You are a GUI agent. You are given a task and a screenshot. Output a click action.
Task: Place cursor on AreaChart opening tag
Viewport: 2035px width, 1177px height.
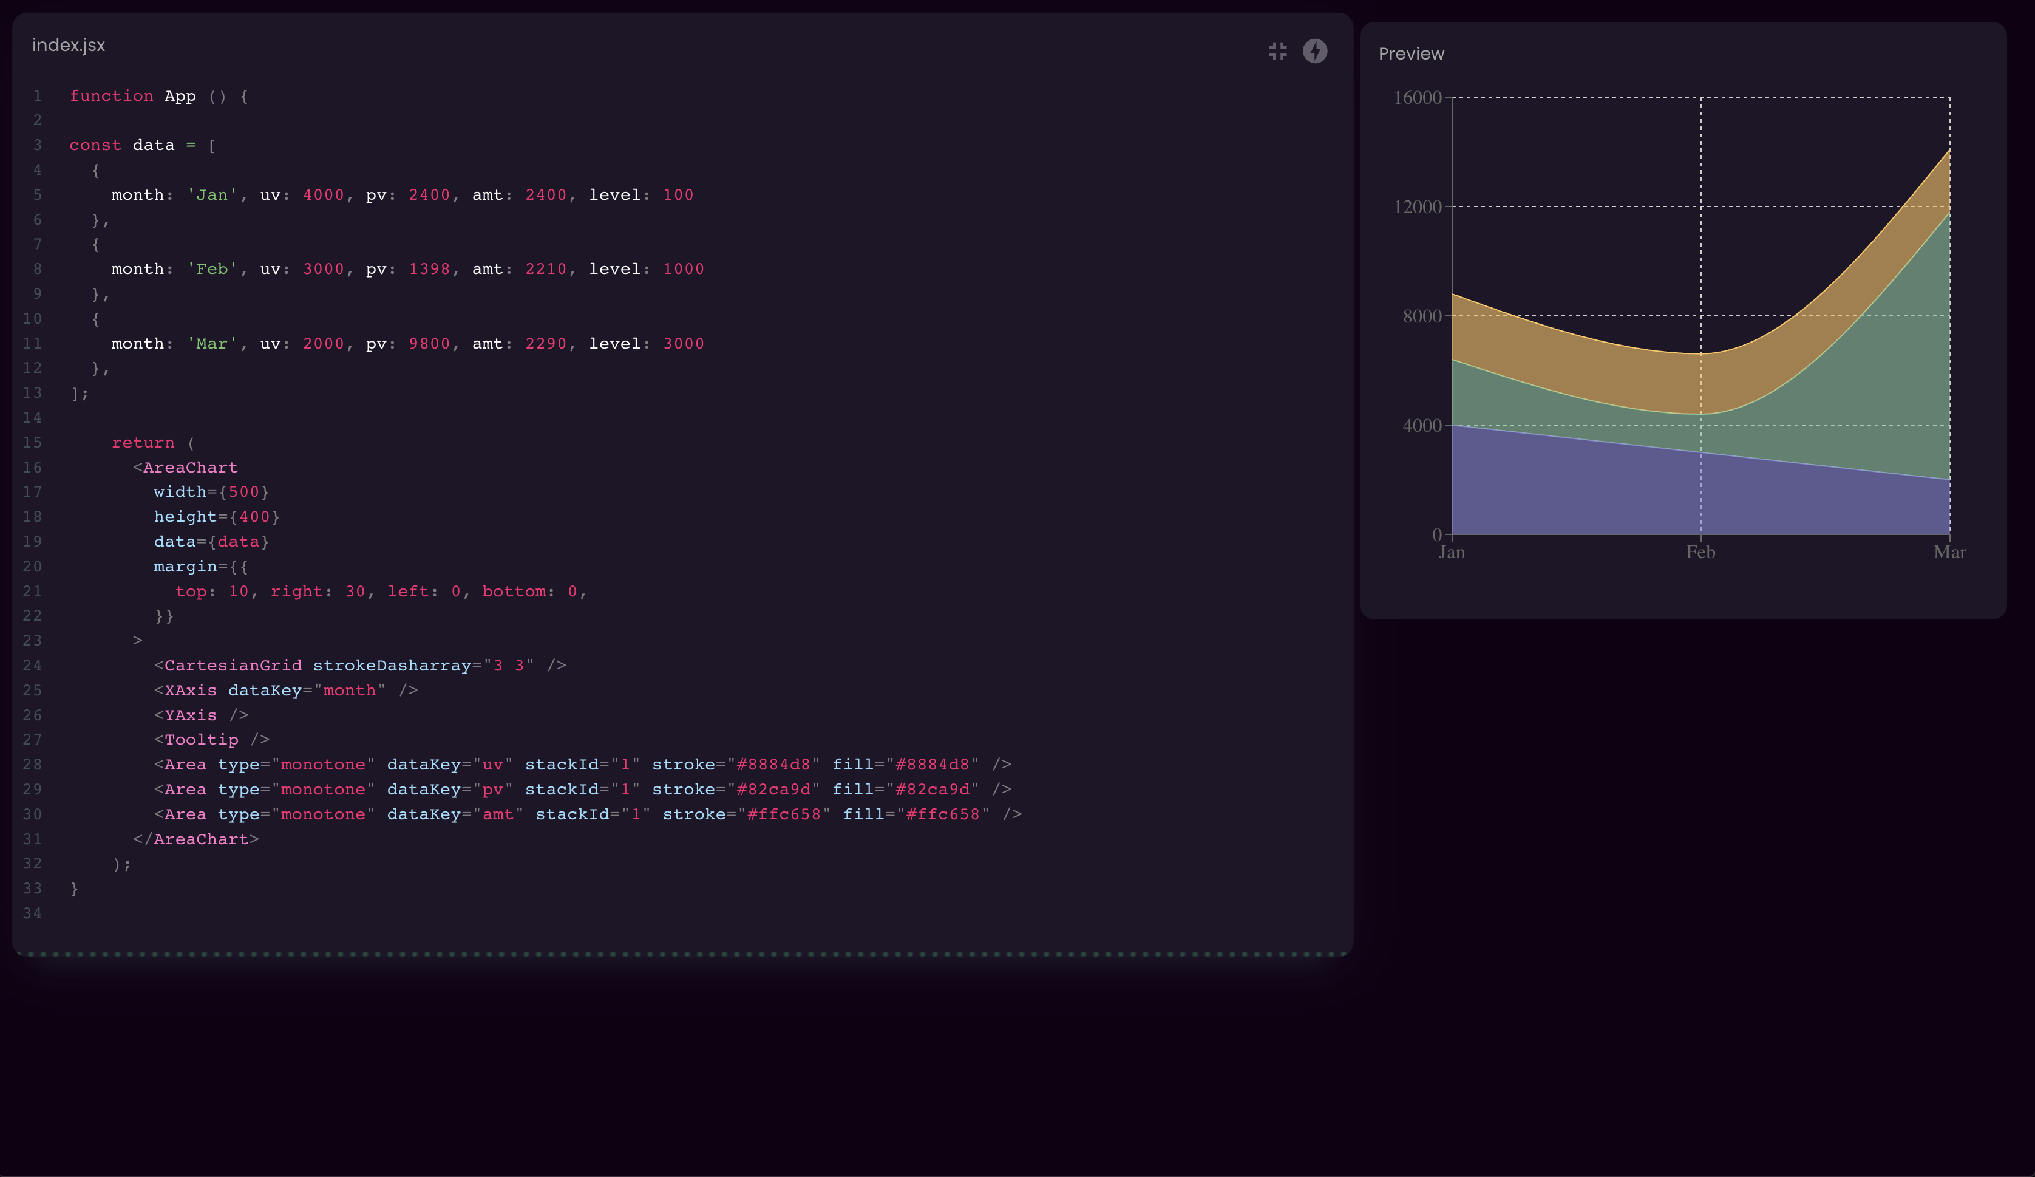pyautogui.click(x=190, y=468)
